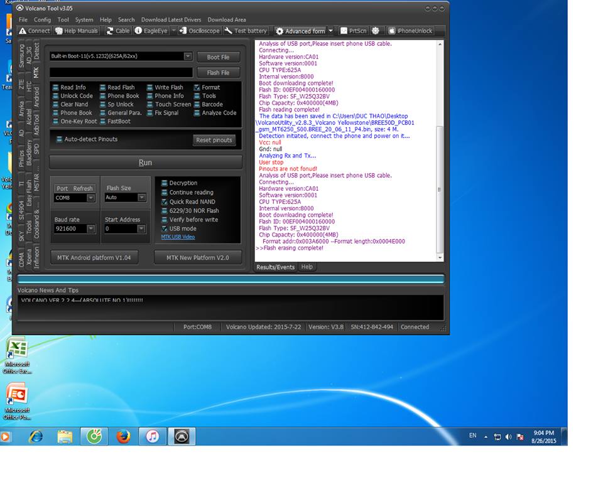
Task: Open the Oscilloscope tool
Action: point(200,31)
